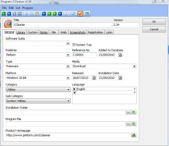
Task: Open calendar for Added to Database date
Action: [120, 55]
